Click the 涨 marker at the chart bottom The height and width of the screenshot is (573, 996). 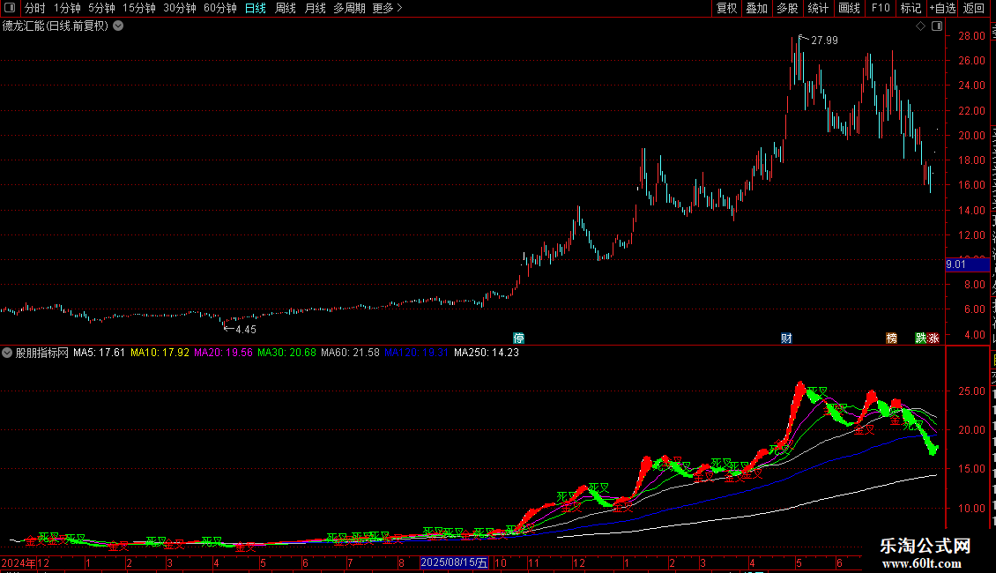click(x=933, y=338)
